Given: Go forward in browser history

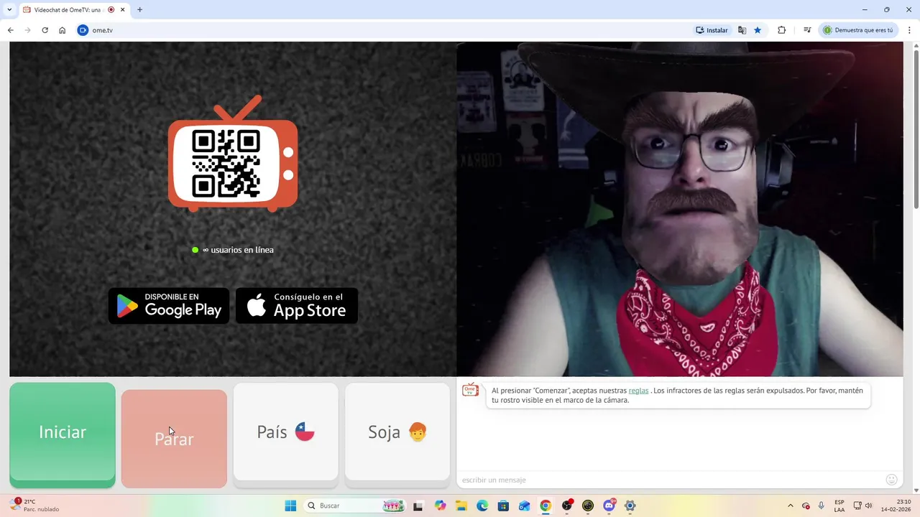Looking at the screenshot, I should coord(28,30).
